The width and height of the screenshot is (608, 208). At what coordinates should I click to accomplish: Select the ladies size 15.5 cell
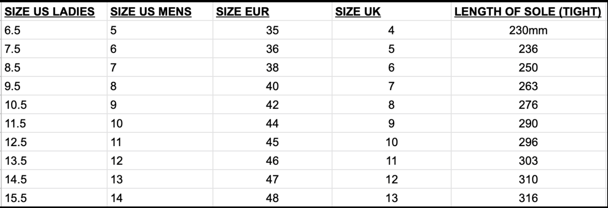[x=55, y=198]
